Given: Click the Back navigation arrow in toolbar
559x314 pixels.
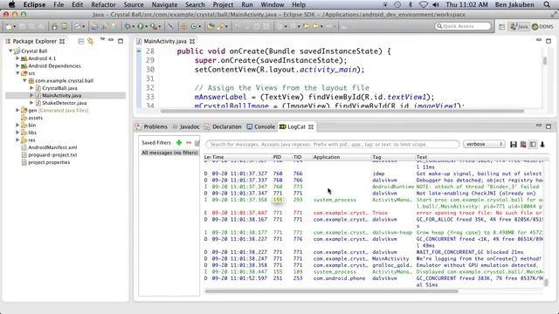Looking at the screenshot, I should click(x=315, y=26).
